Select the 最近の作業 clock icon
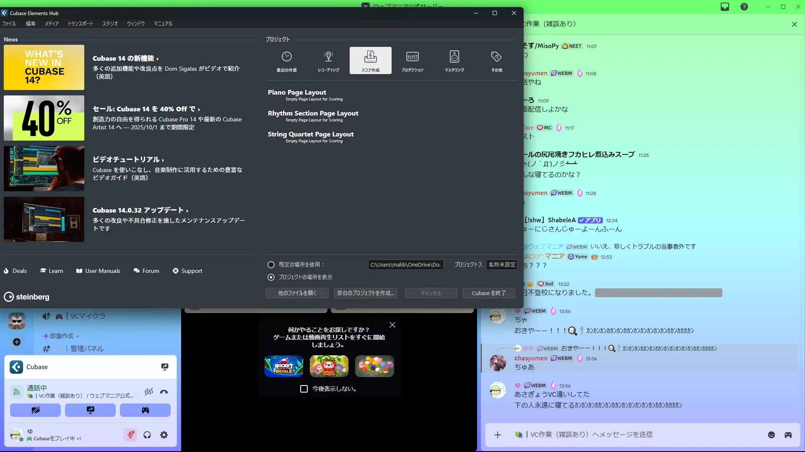This screenshot has height=452, width=805. pyautogui.click(x=286, y=57)
